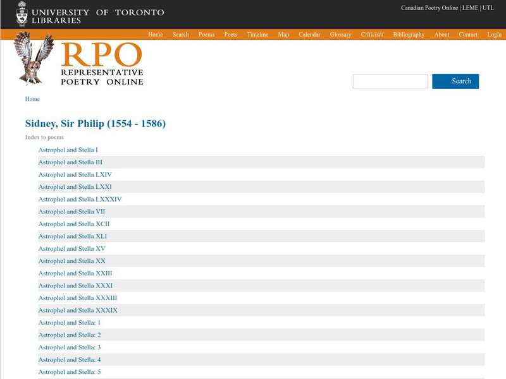The image size is (506, 379).
Task: Open the Bibliography menu item
Action: pyautogui.click(x=409, y=35)
